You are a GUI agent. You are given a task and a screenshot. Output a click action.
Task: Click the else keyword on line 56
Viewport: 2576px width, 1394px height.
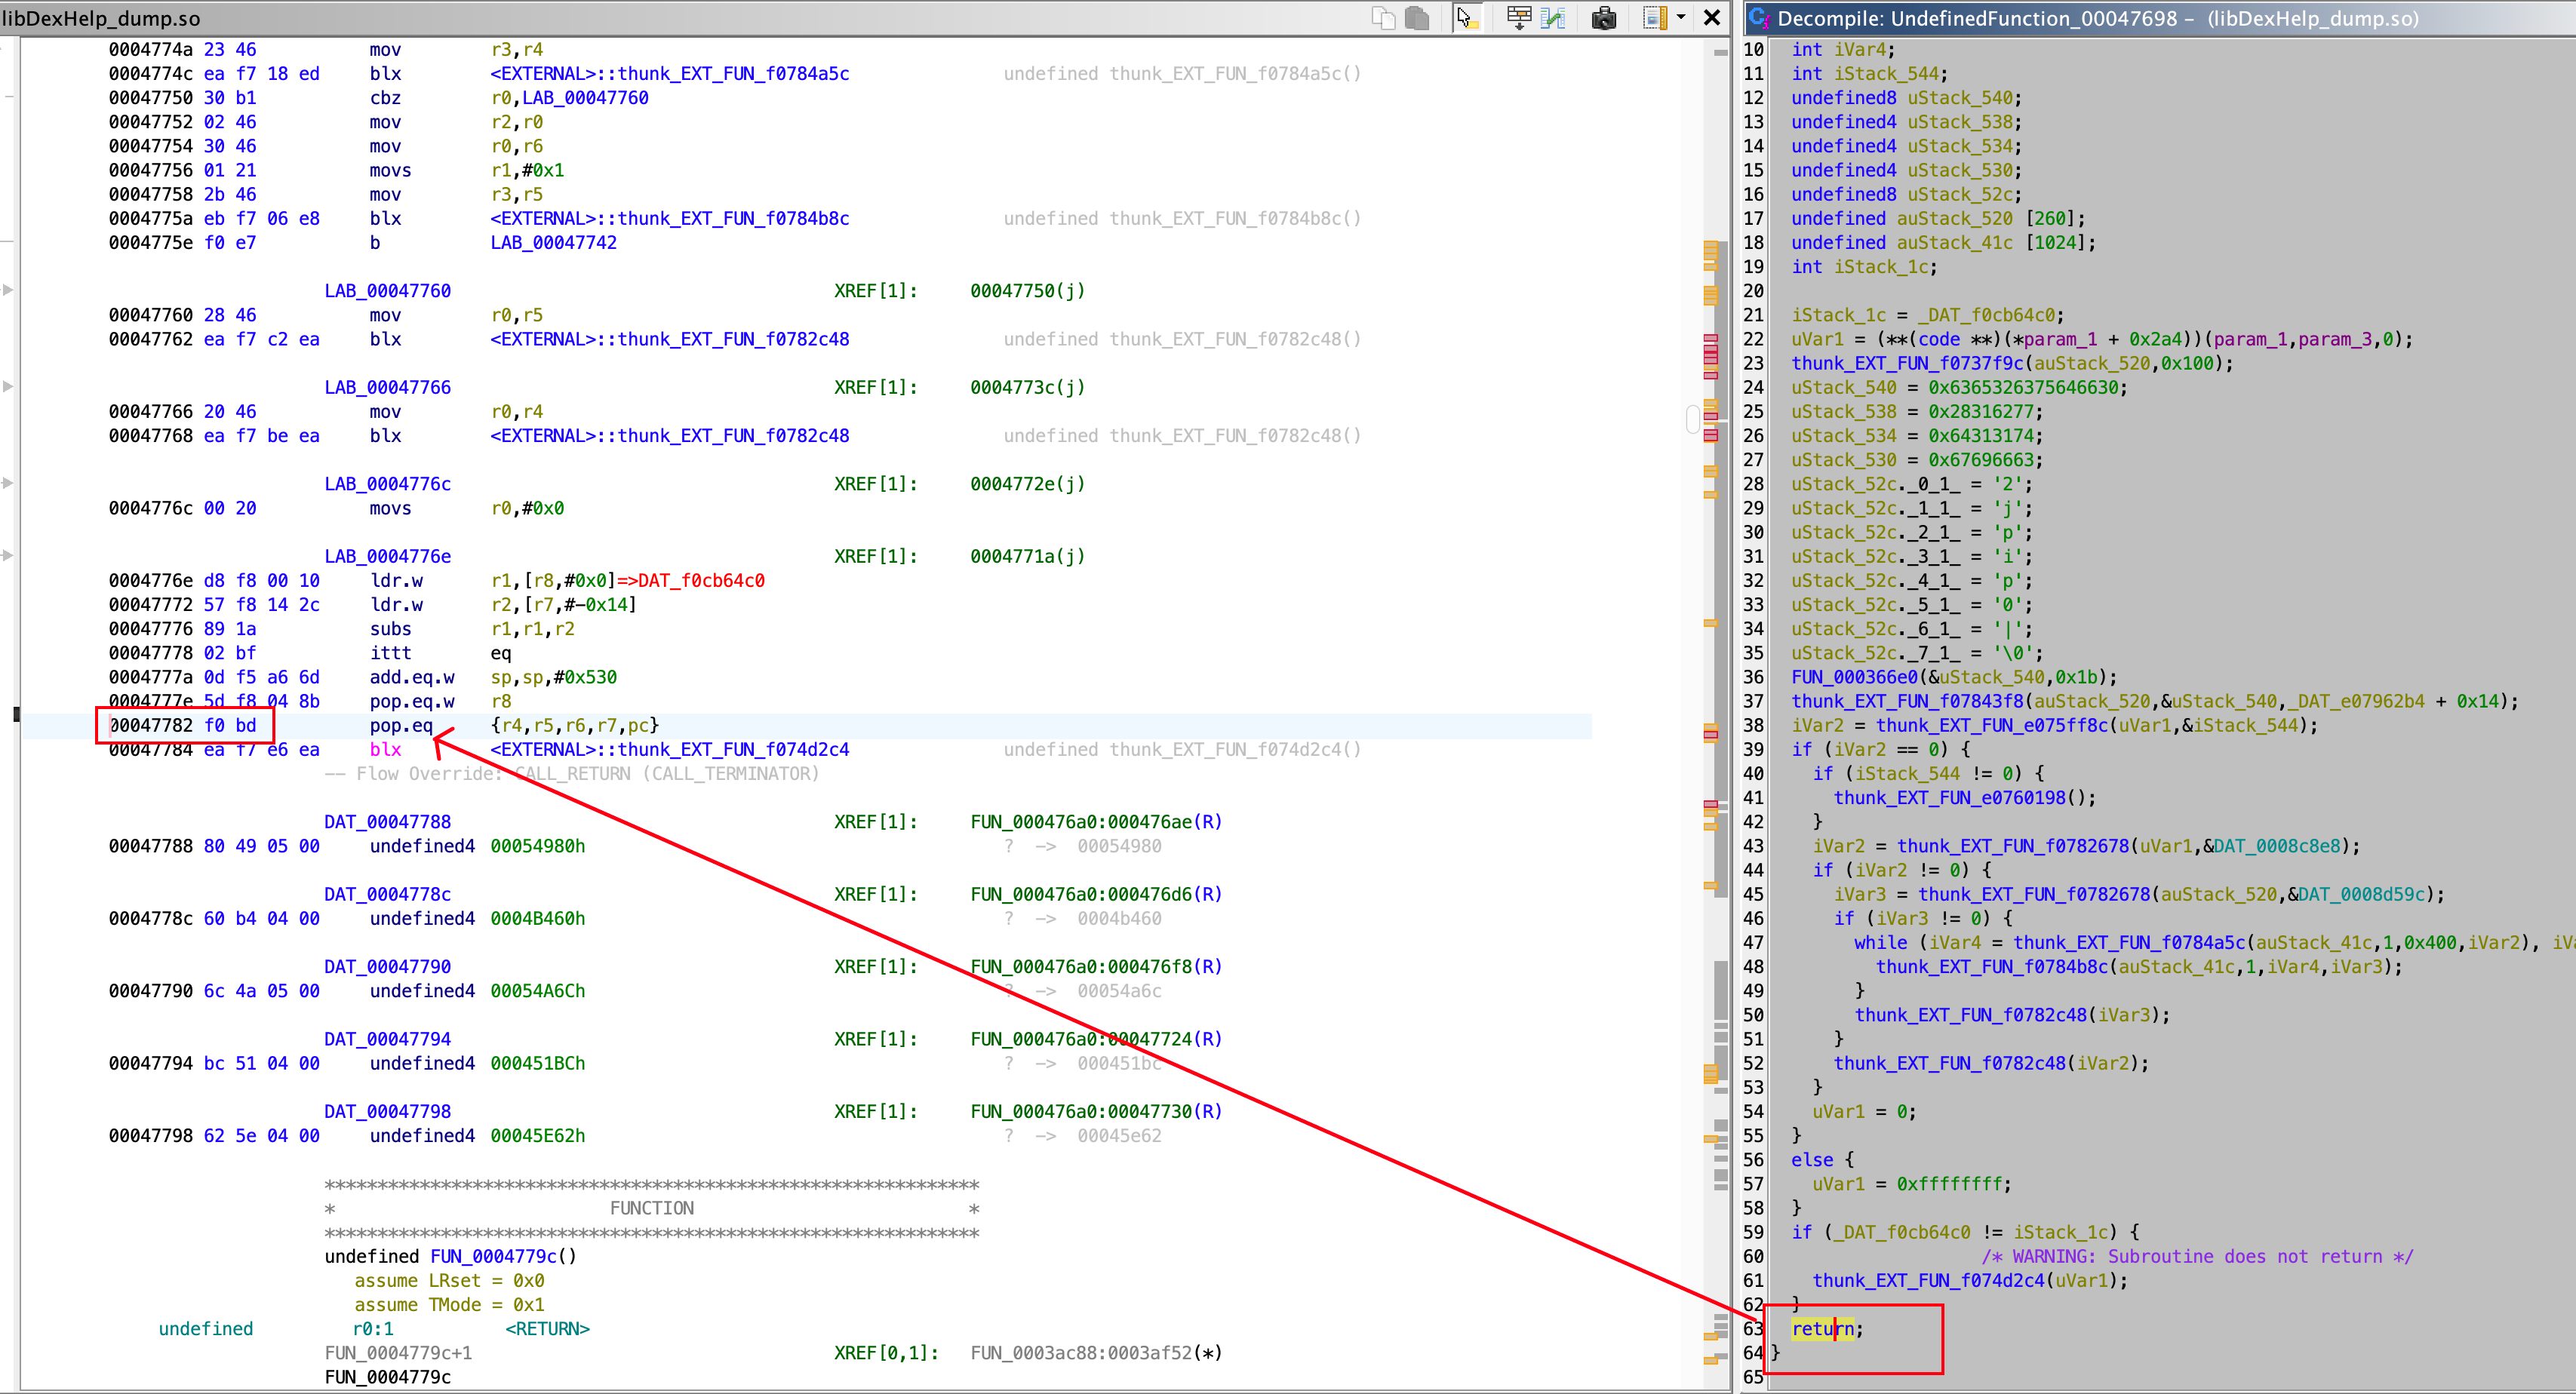pos(1812,1159)
